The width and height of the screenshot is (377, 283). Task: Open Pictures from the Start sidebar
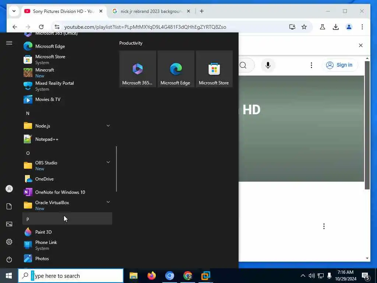point(9,224)
